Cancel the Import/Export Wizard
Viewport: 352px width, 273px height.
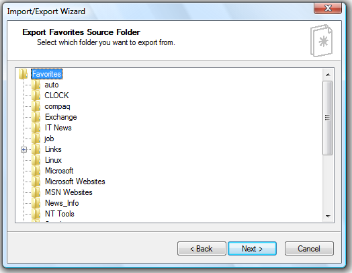[x=309, y=249]
